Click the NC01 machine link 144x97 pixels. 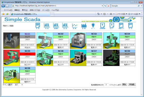27,34
